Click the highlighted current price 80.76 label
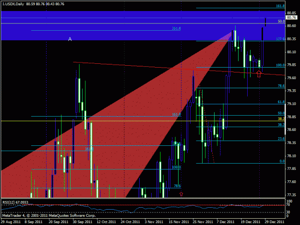Viewport: 300px width, 225px height. (291, 18)
